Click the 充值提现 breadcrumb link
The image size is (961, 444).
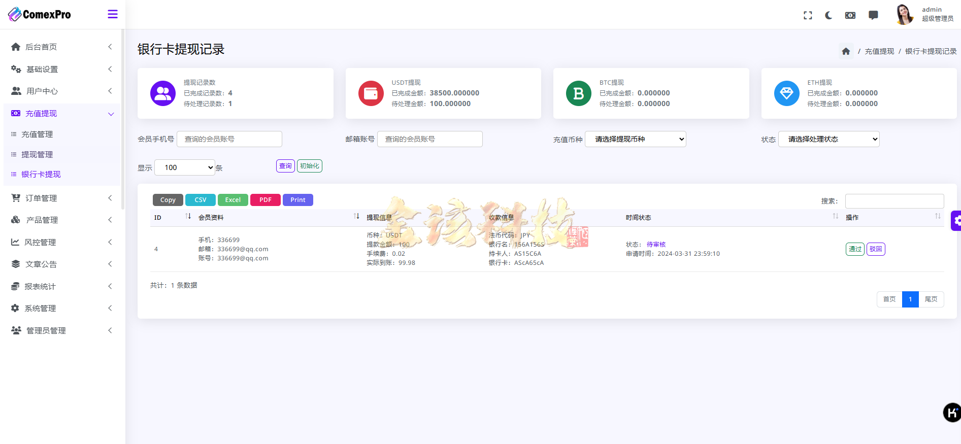879,51
